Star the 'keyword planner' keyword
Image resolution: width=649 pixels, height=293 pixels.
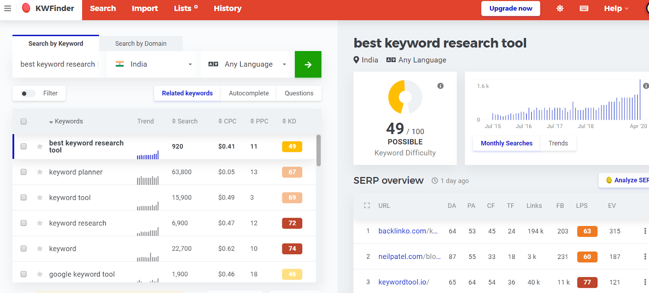[x=40, y=172]
